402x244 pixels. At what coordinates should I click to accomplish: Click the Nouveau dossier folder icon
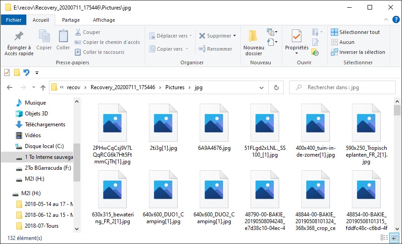253,36
